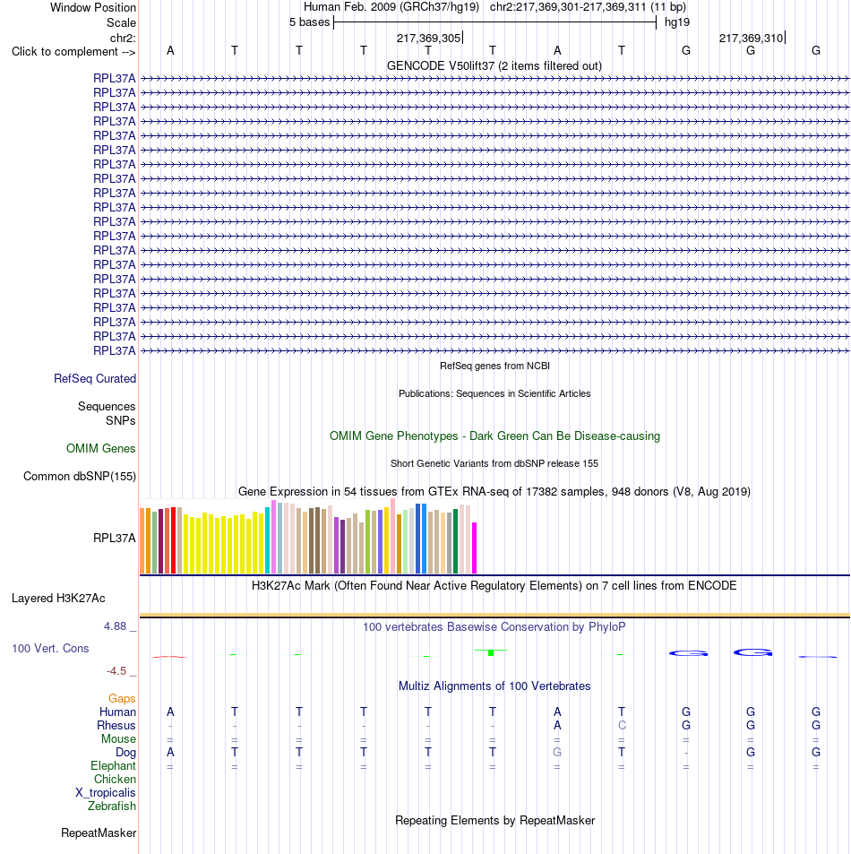Select the Window Position label
Screen dimensions: 851x854
coord(93,8)
